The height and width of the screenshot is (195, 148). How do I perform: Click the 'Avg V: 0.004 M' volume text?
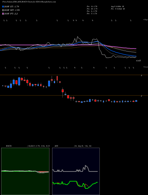117,6
